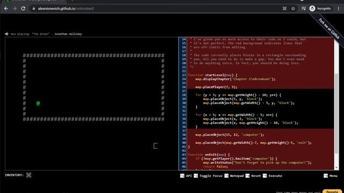
Task: Click line number 33 in gutter
Action: (184, 115)
